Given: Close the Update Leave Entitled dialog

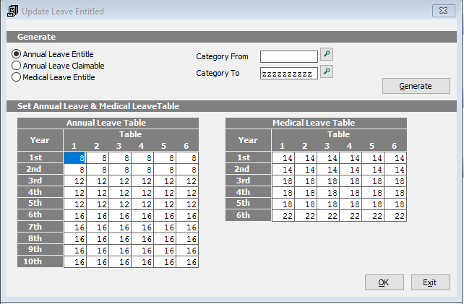Looking at the screenshot, I should 443,11.
